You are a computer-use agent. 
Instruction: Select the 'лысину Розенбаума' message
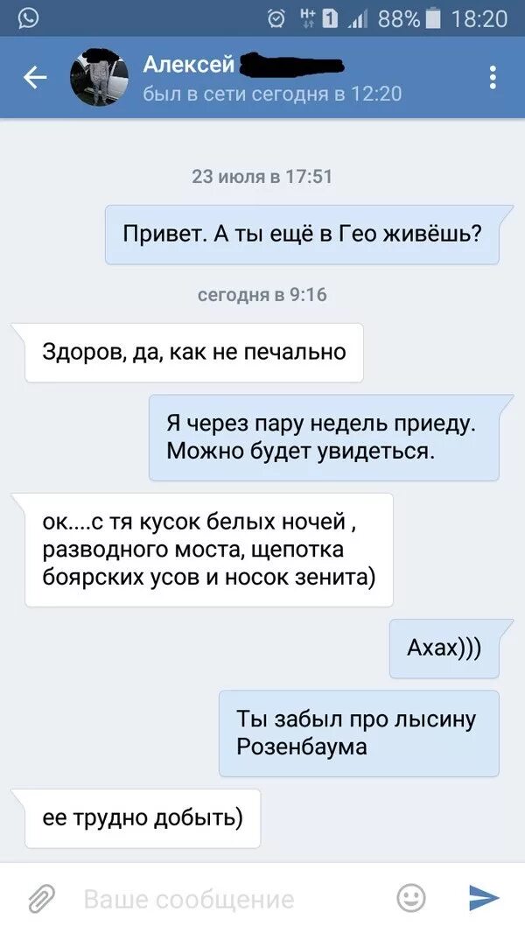(359, 733)
